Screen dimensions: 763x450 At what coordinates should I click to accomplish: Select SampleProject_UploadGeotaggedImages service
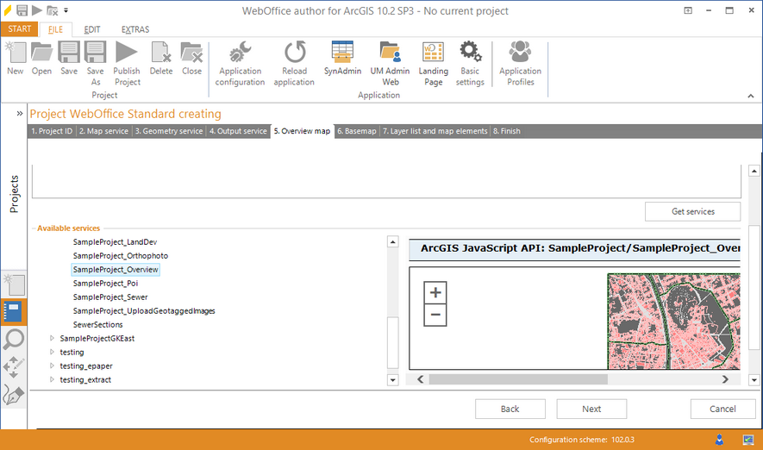click(144, 310)
